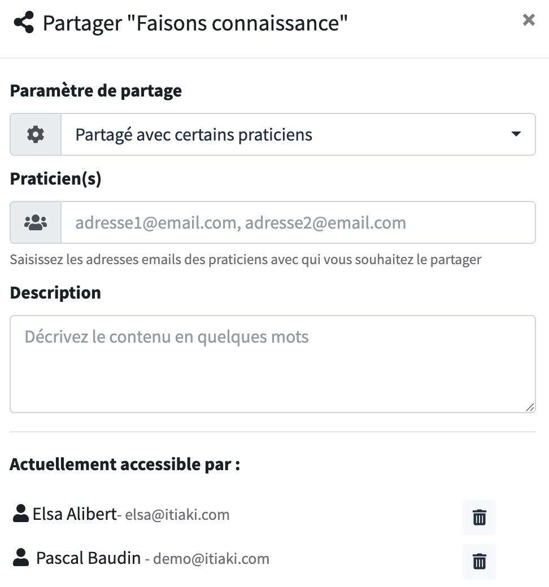Screen dimensions: 549x587
Task: Click the user icon next to Elsa Alibert
Action: pyautogui.click(x=20, y=513)
